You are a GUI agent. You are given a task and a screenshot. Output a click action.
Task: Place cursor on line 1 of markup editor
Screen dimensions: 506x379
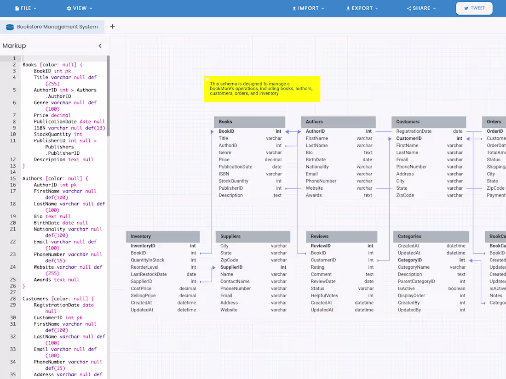63,58
